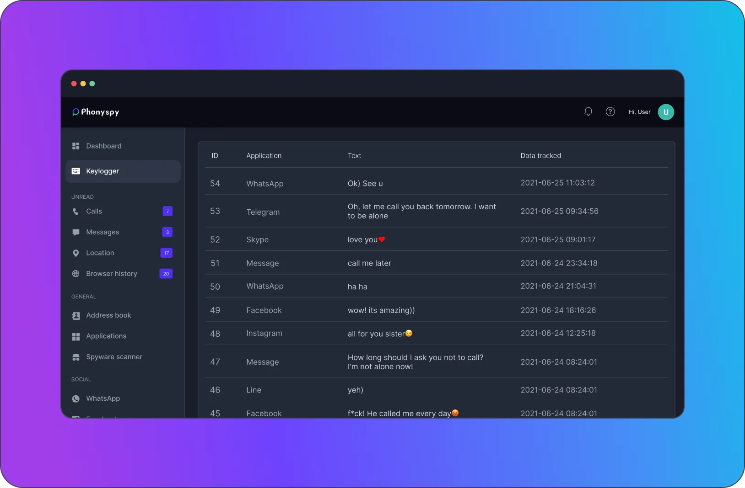Select the Spyware scanner icon
This screenshot has width=745, height=488.
point(76,357)
